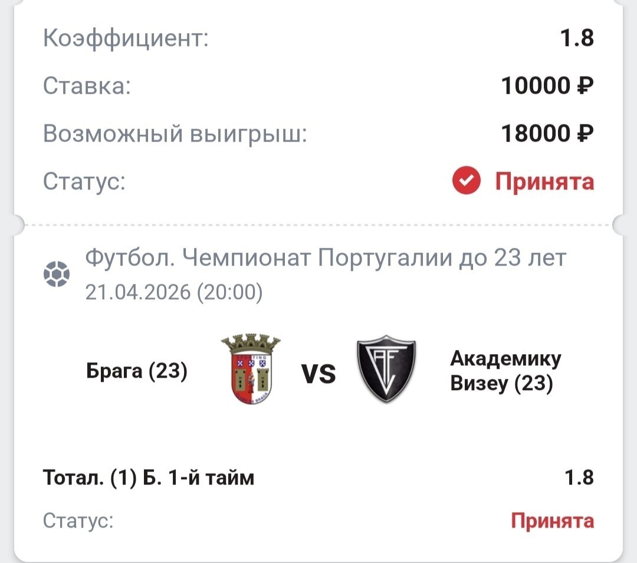Click the red checkmark status icon
Image resolution: width=637 pixels, height=563 pixels.
click(x=467, y=182)
